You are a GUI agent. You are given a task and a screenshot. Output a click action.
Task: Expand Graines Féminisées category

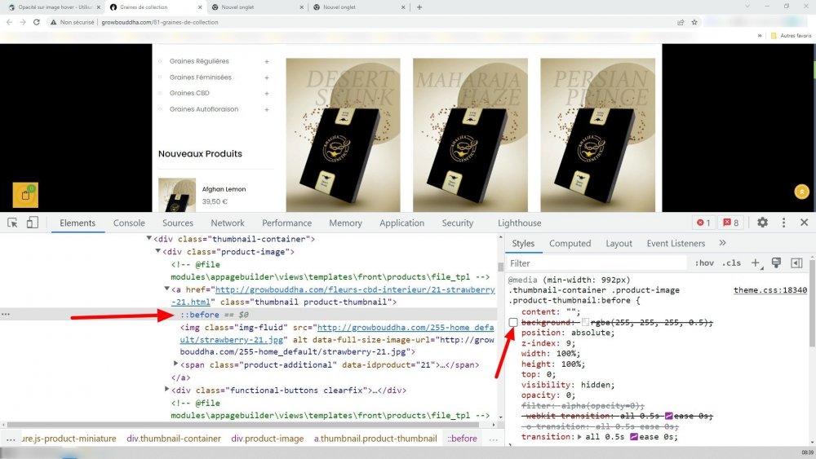click(x=267, y=77)
